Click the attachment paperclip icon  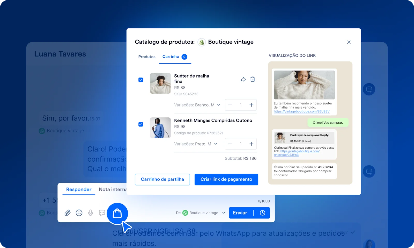[67, 213]
